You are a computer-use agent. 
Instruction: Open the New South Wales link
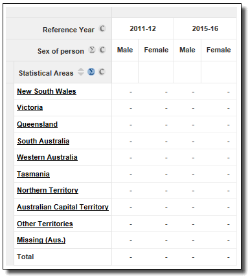pyautogui.click(x=47, y=91)
